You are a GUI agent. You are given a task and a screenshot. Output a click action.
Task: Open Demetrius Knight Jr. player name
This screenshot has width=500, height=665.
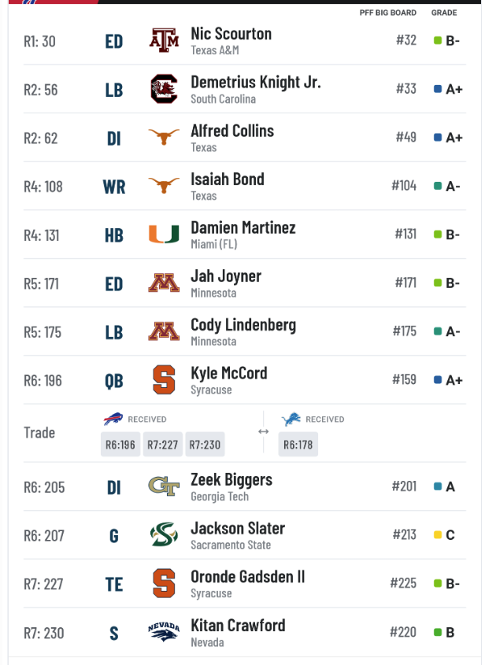(x=256, y=82)
